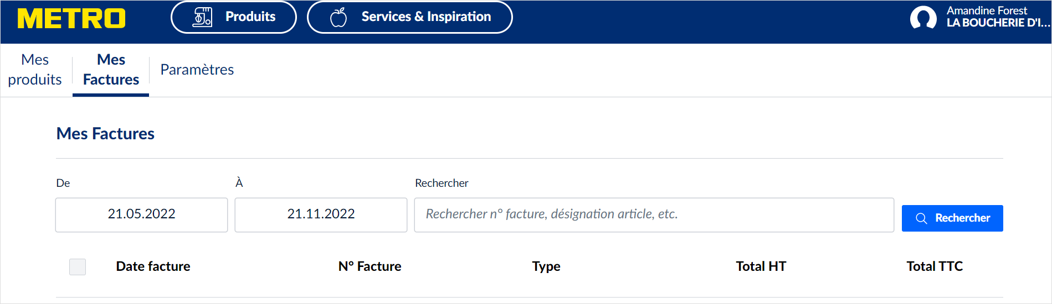Go to the Paramètres tab

click(197, 70)
